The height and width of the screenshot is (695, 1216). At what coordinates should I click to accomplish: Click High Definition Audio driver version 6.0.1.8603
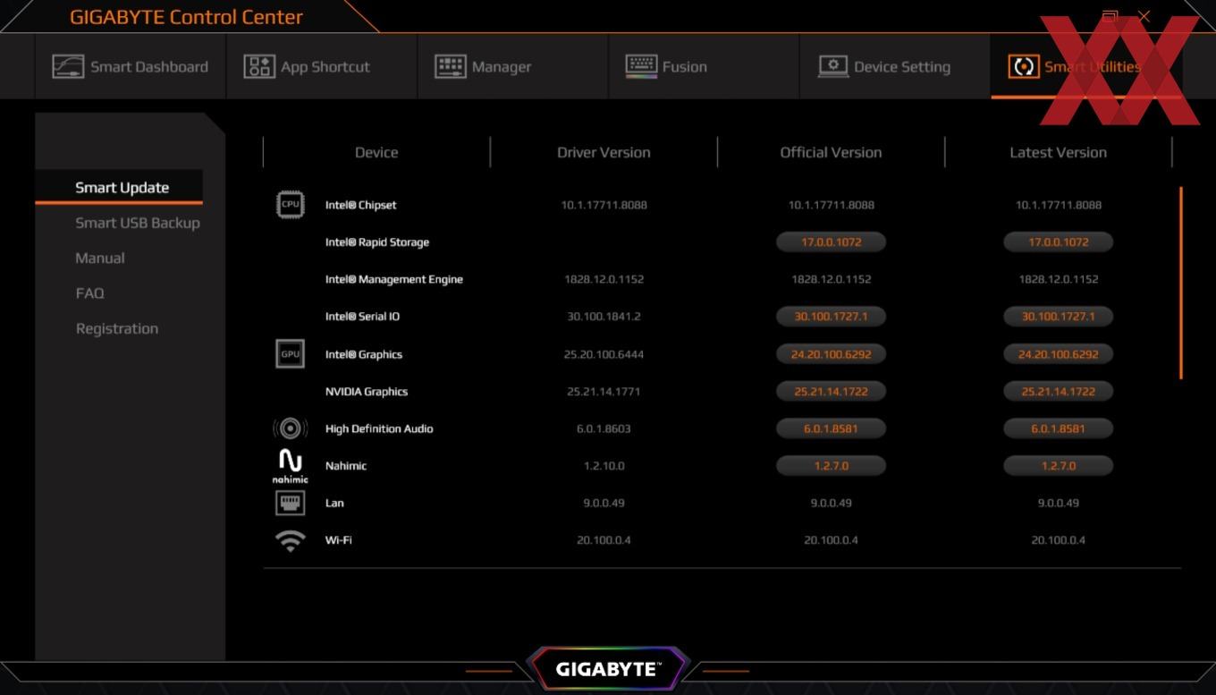click(x=604, y=428)
